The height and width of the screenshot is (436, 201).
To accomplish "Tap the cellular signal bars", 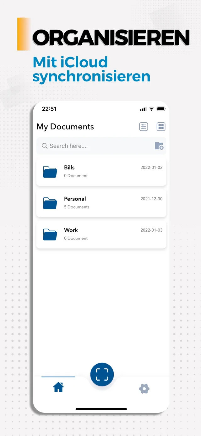I will click(143, 109).
